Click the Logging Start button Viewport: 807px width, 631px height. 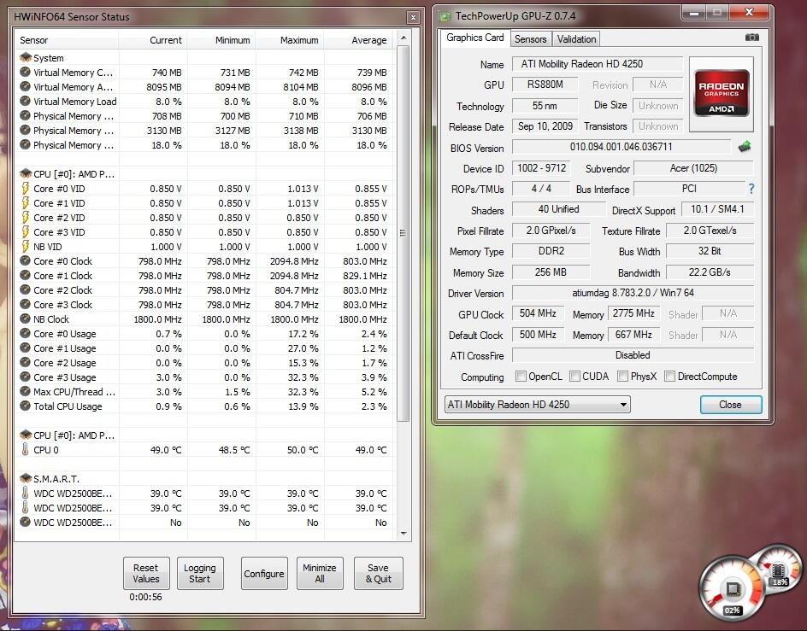(x=200, y=573)
